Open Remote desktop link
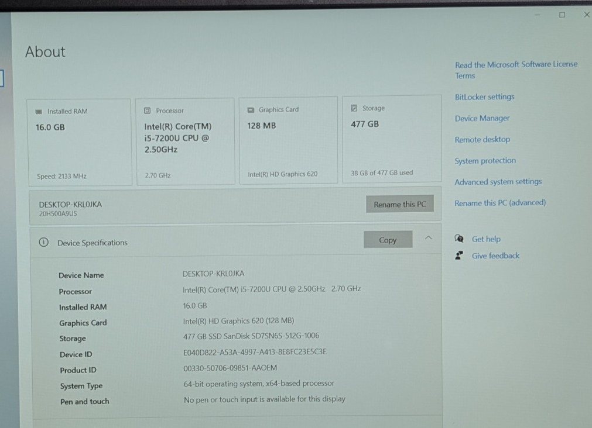592x428 pixels. tap(482, 140)
